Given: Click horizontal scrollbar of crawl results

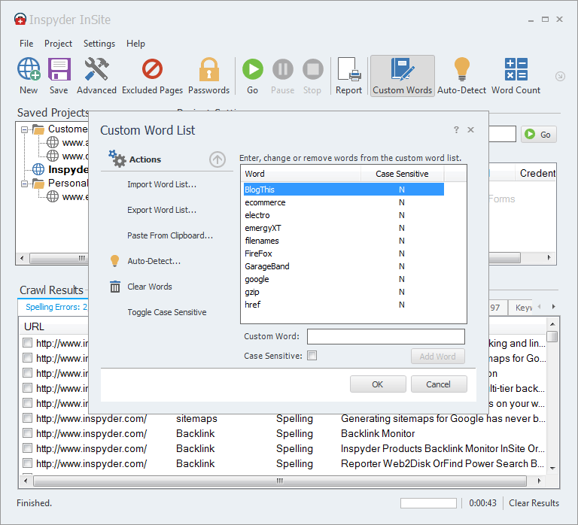Looking at the screenshot, I should tap(279, 481).
